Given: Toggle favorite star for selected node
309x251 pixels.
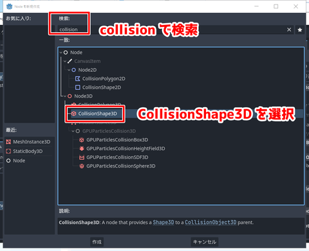Looking at the screenshot, I should click(300, 30).
